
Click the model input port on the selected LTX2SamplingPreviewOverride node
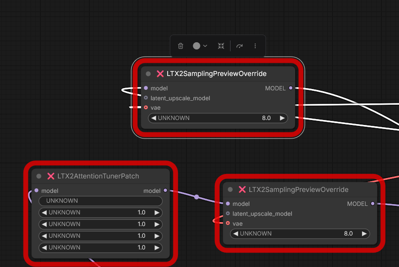coord(146,88)
